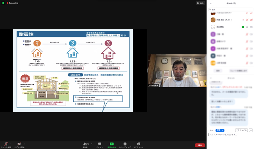Open audio options arrow beside mute
This screenshot has width=254, height=149.
point(11,144)
